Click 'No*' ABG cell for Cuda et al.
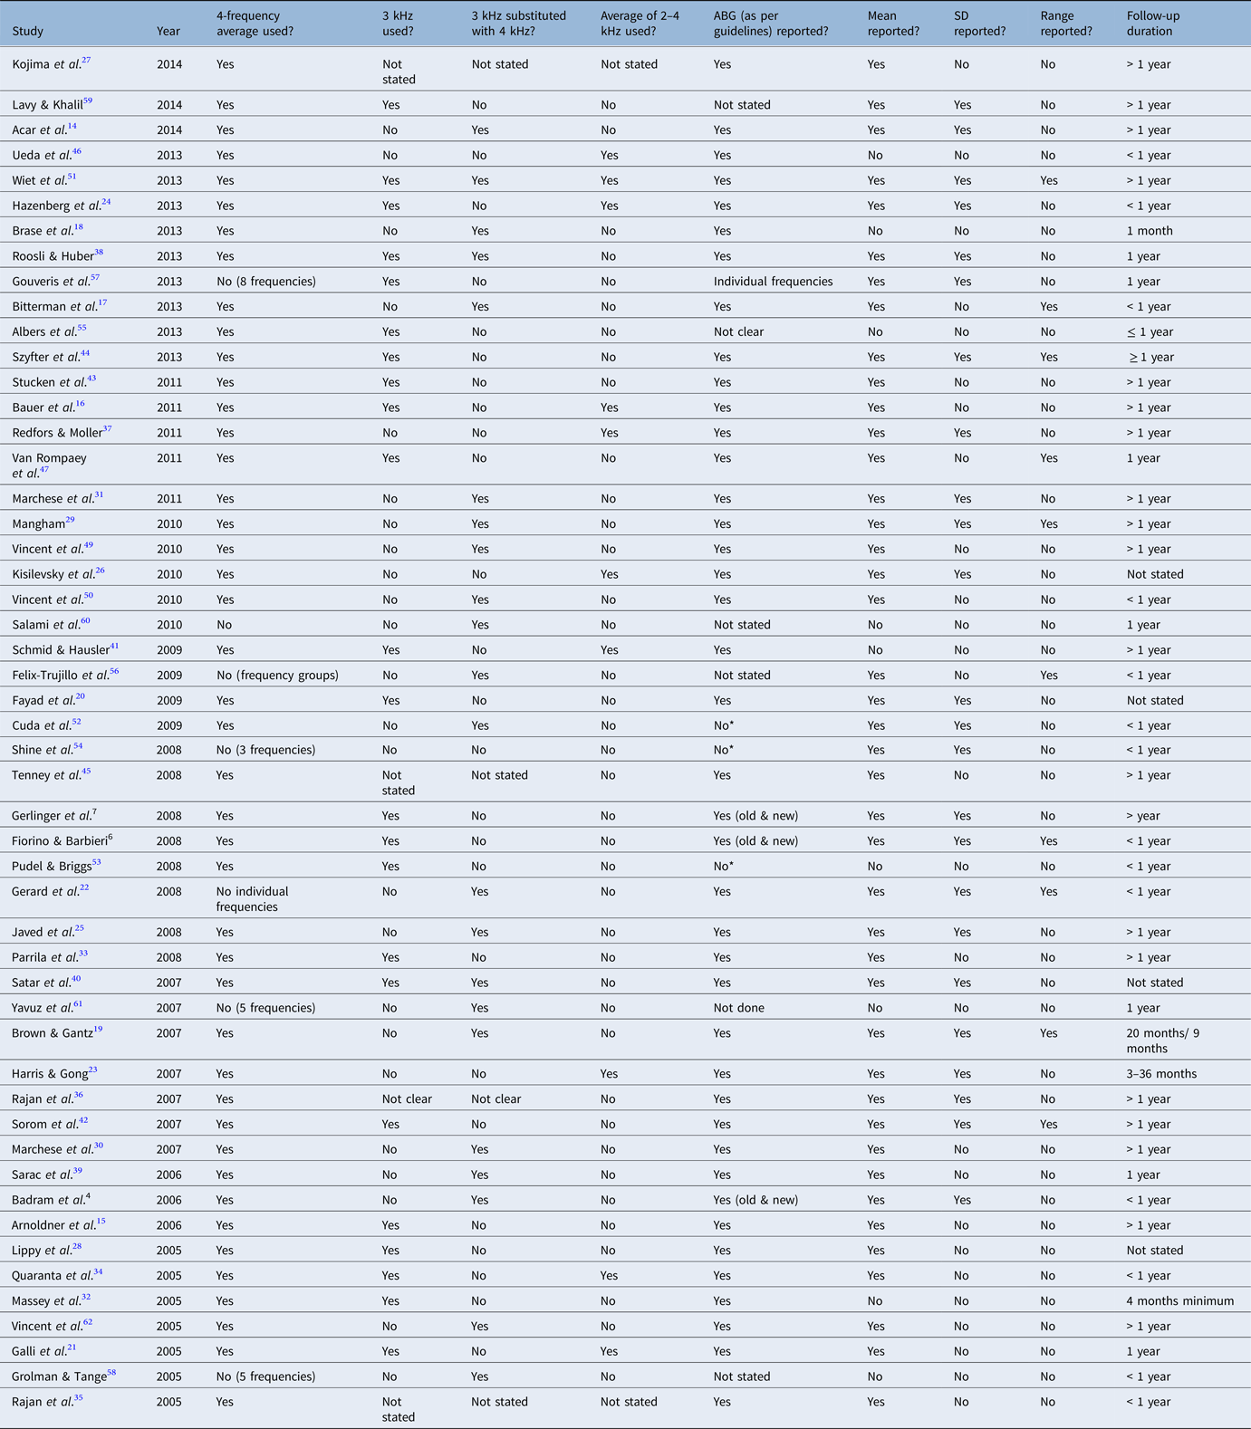This screenshot has height=1429, width=1251. (723, 725)
